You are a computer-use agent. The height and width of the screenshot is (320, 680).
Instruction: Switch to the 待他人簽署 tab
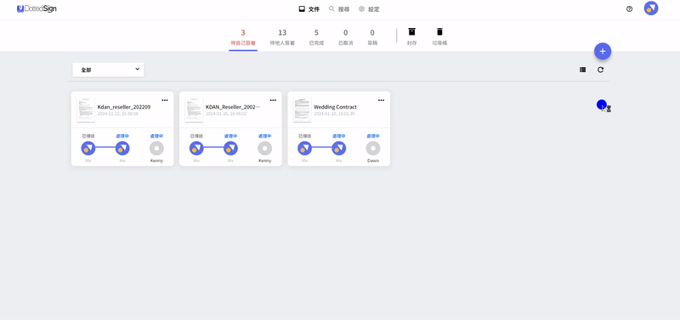[x=282, y=37]
